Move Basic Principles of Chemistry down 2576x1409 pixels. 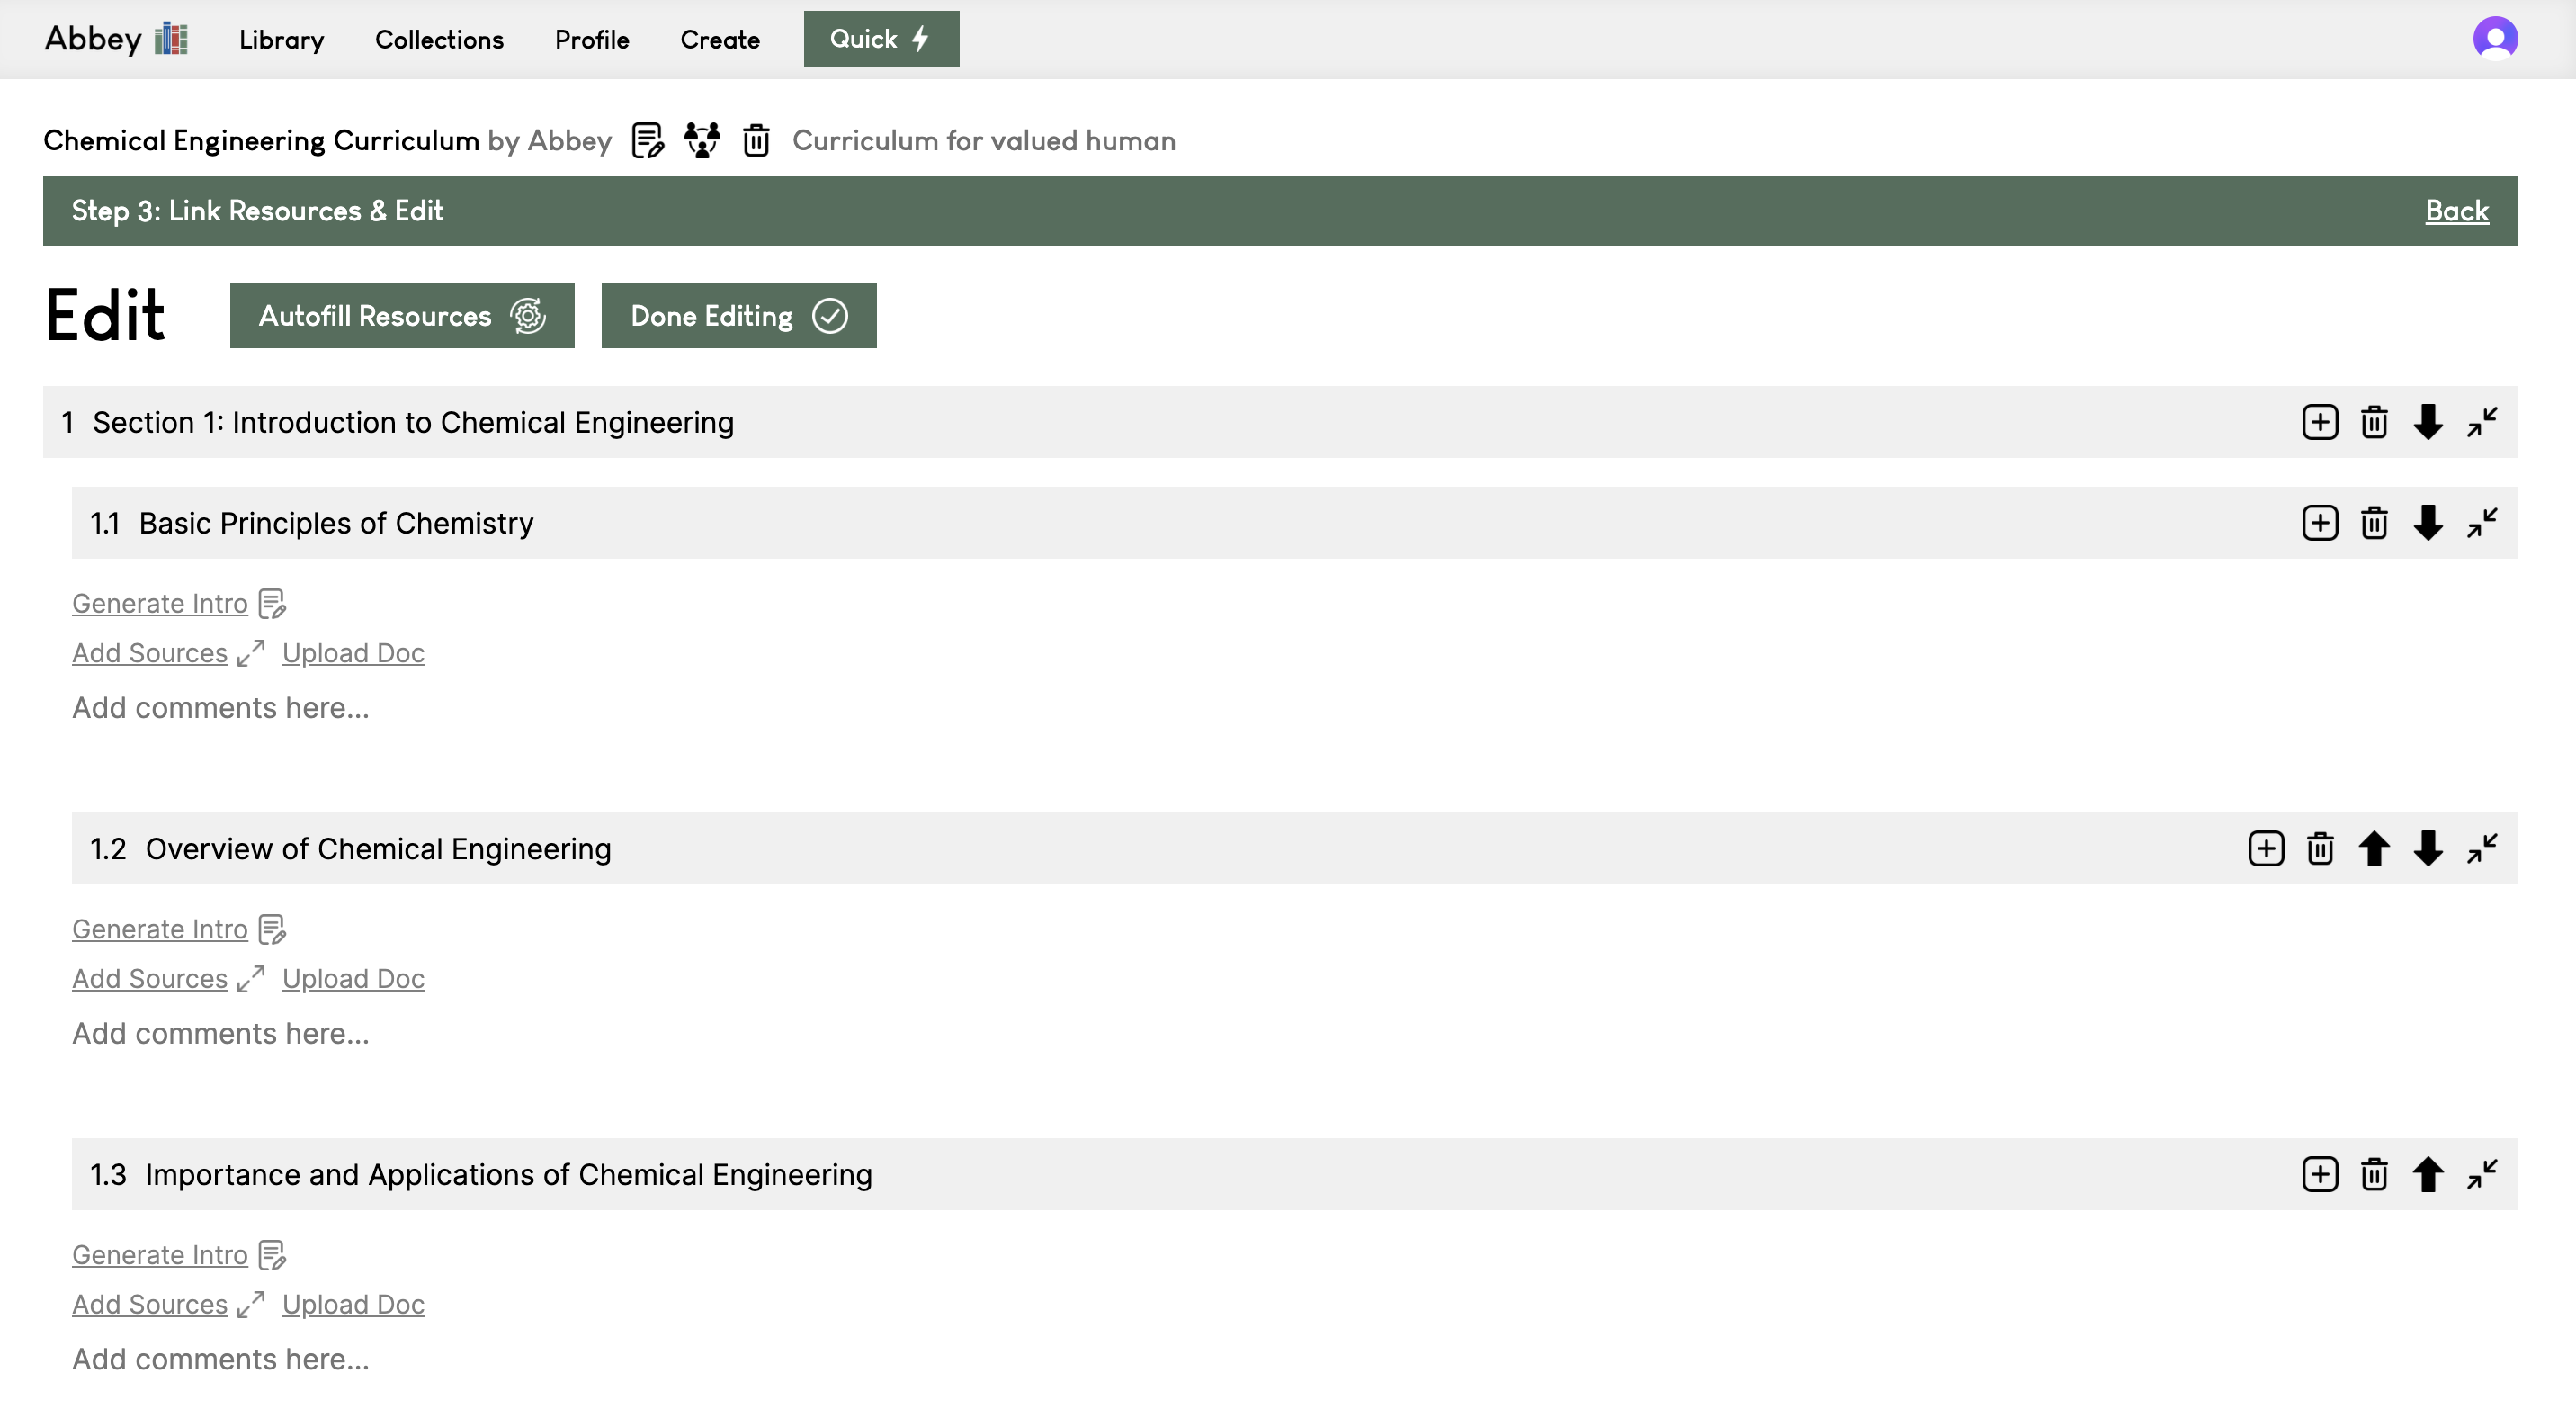pos(2427,523)
